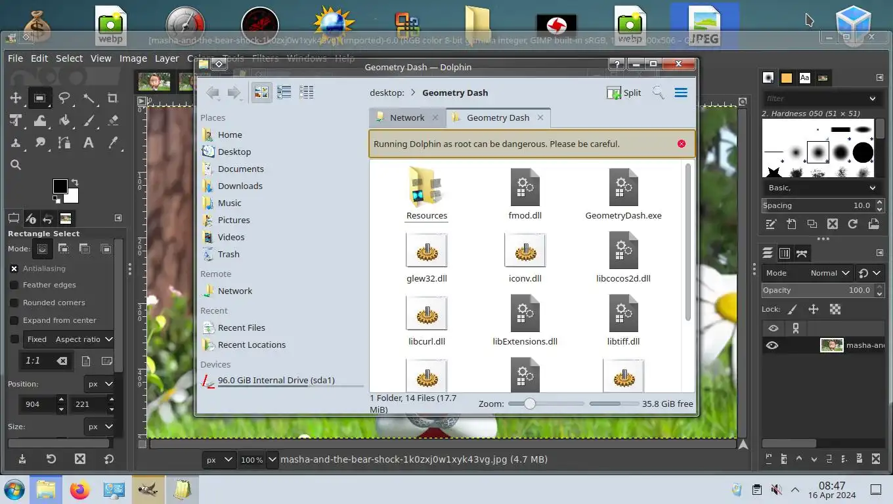The width and height of the screenshot is (893, 504).
Task: Check the Fixed aspect ratio checkbox
Action: coord(14,339)
